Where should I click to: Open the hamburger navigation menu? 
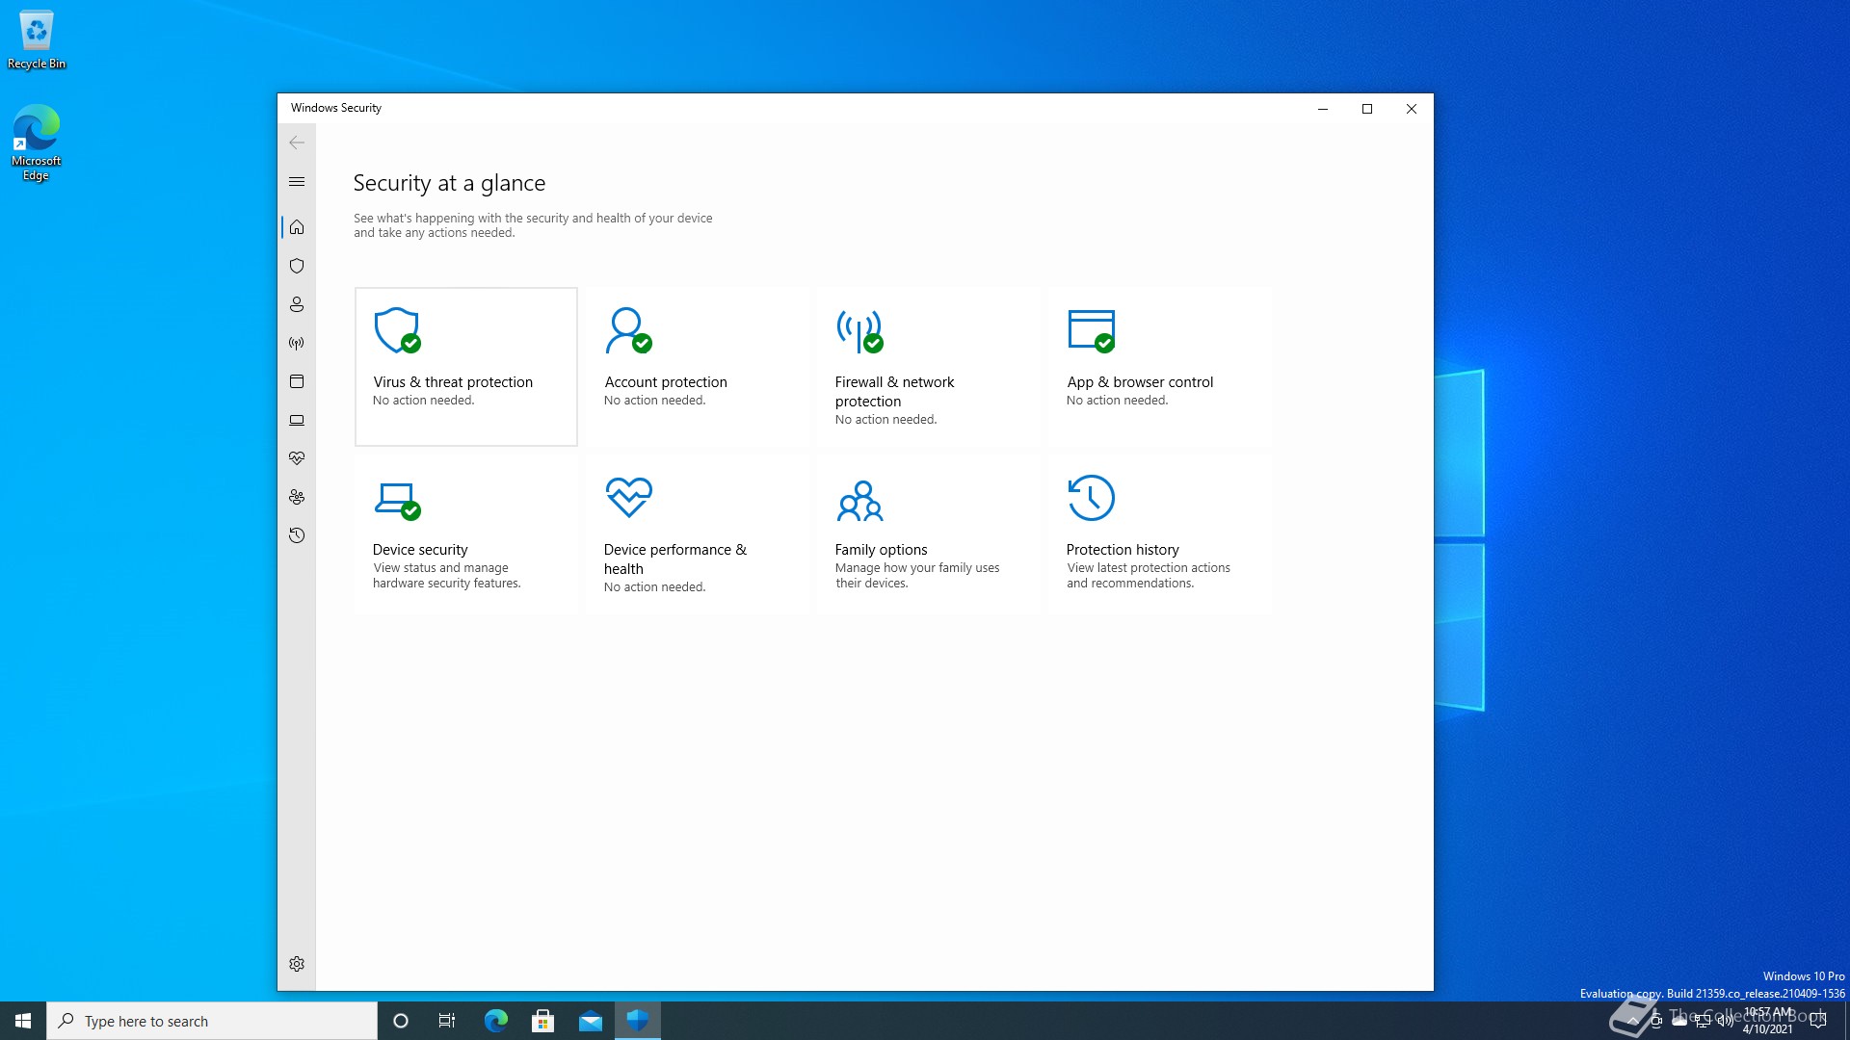pyautogui.click(x=297, y=181)
